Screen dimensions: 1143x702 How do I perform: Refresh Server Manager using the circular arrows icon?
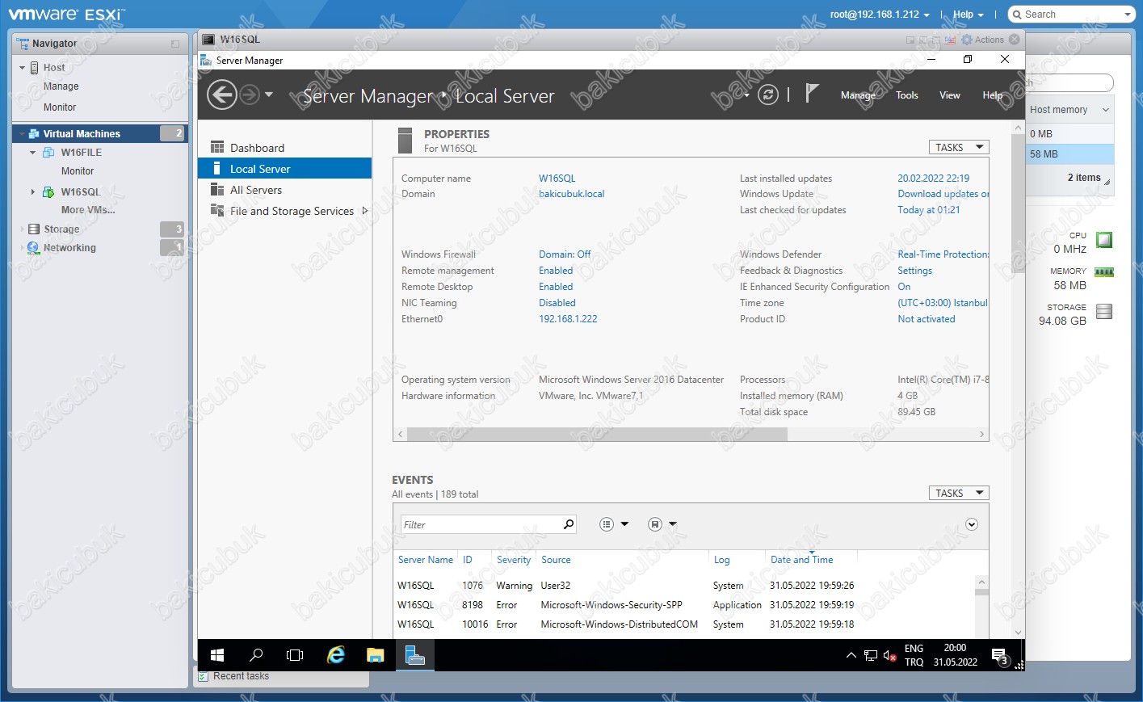point(768,95)
